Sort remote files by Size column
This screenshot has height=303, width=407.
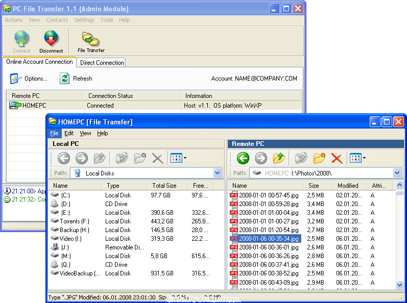[x=318, y=186]
